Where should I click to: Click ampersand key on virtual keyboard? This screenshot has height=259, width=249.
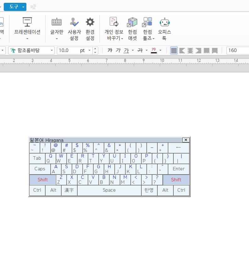pyautogui.click(x=109, y=148)
